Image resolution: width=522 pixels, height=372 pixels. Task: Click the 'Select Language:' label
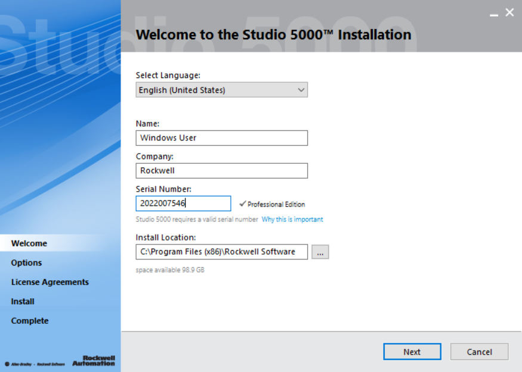[x=168, y=76]
